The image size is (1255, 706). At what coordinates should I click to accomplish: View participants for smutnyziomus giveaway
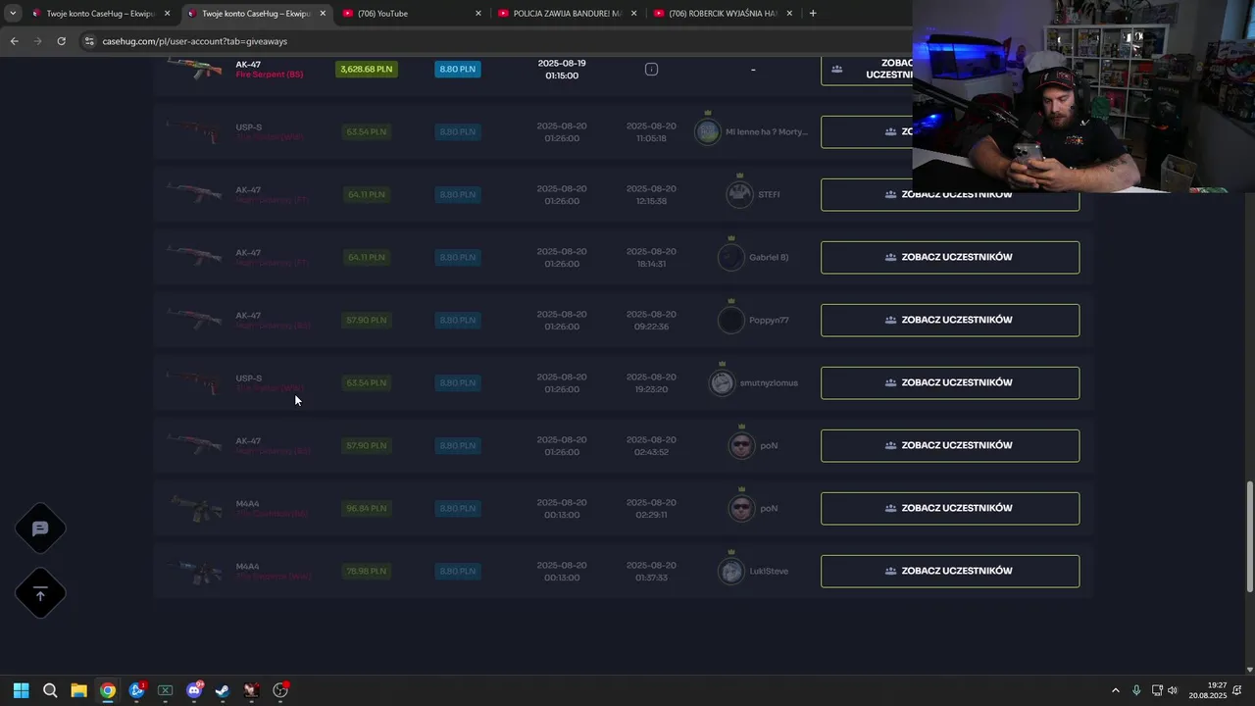[950, 382]
